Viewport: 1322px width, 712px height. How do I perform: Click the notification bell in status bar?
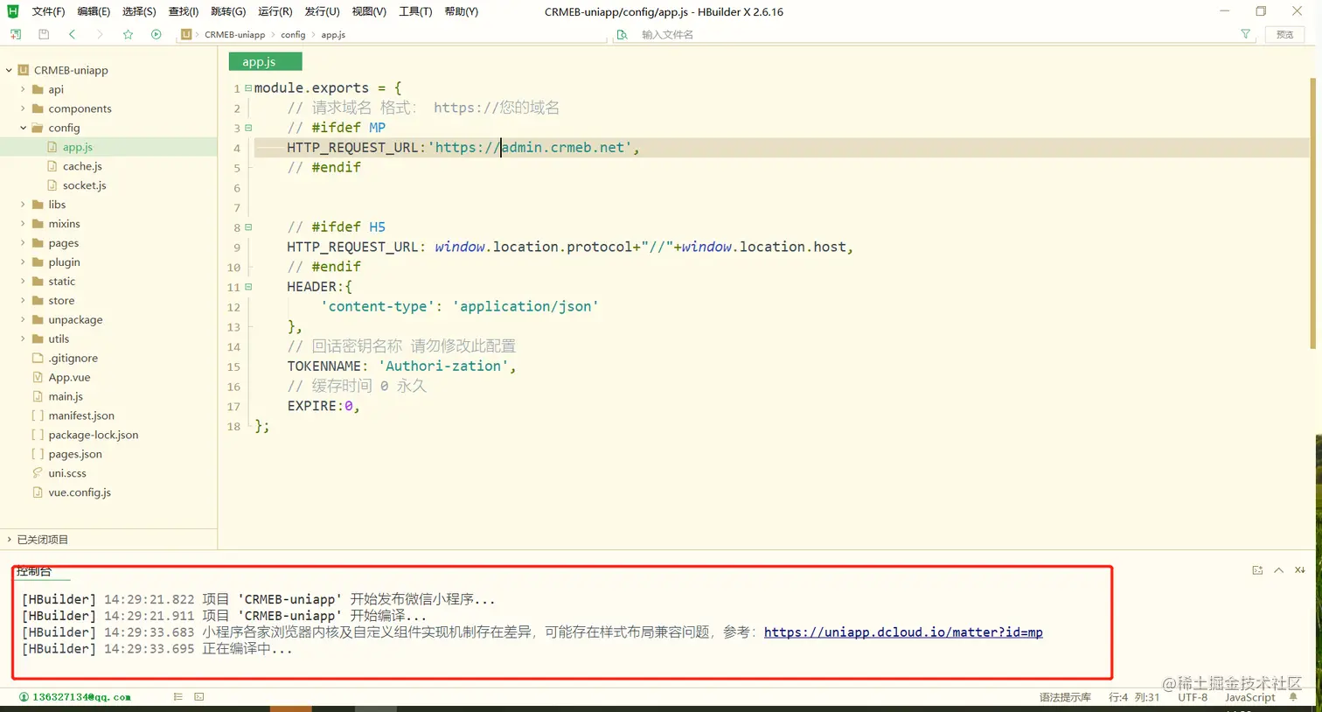[x=1293, y=697]
